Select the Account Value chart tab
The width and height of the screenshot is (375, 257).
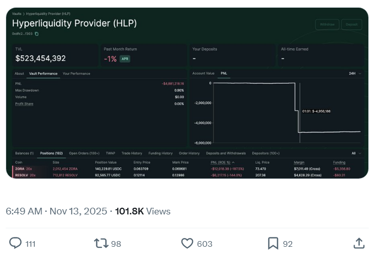(203, 73)
